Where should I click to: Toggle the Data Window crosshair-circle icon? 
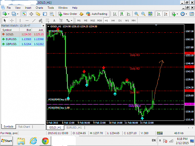coord(31,14)
